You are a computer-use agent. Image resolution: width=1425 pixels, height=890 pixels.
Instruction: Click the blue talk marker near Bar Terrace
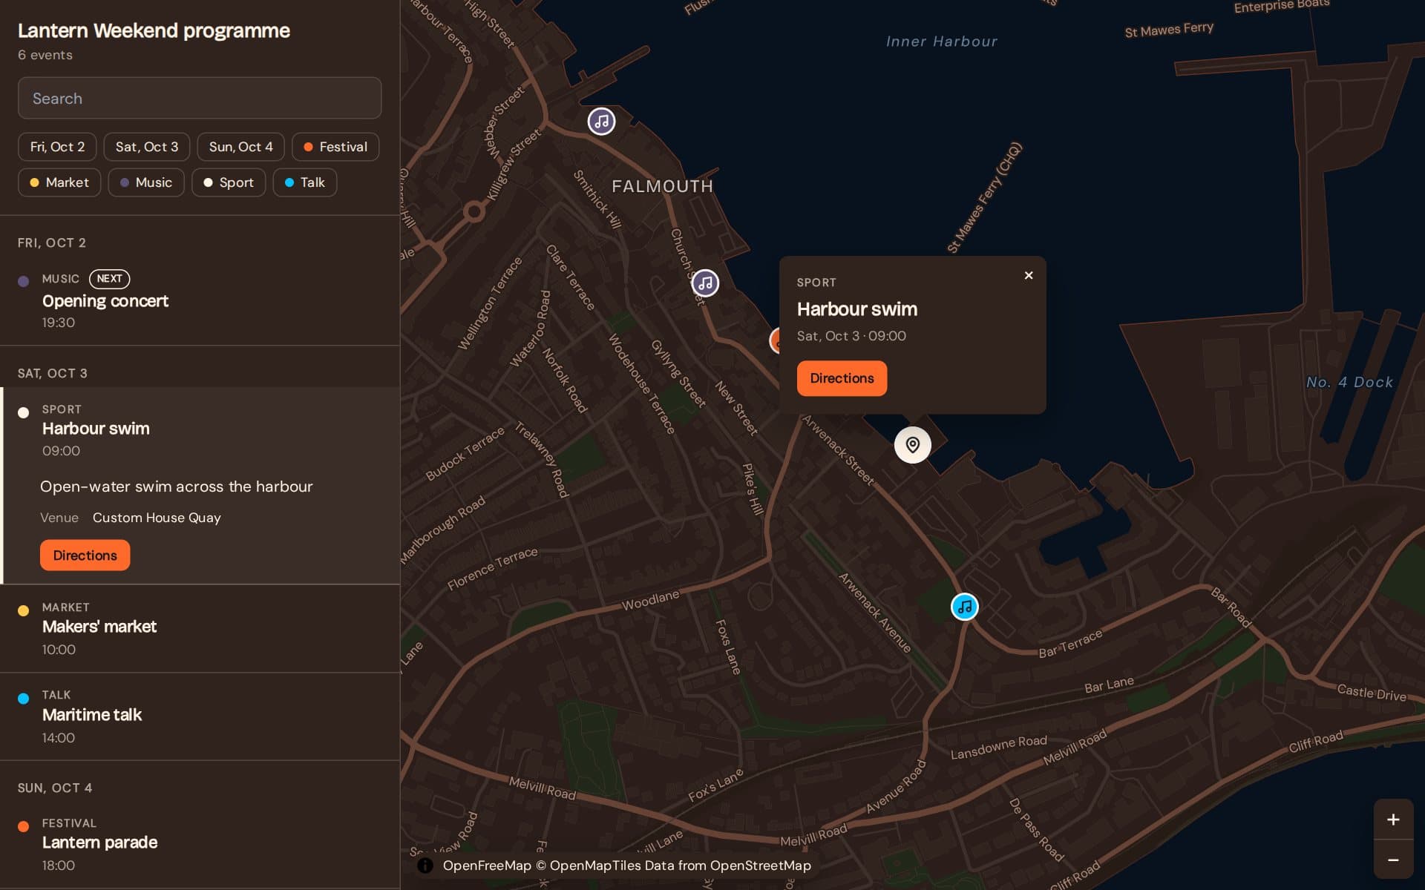pos(965,607)
